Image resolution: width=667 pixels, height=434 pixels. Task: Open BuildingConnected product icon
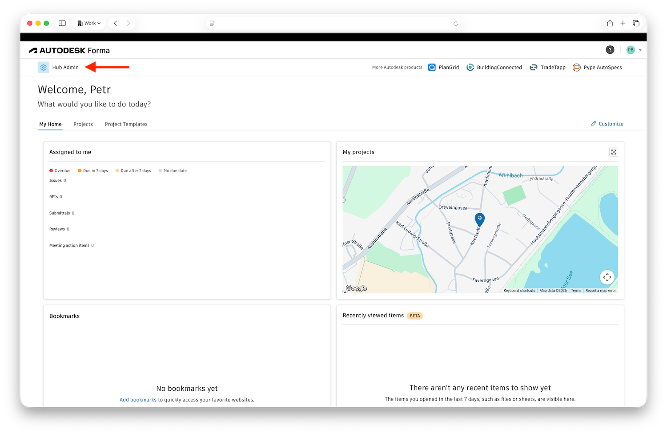[470, 67]
